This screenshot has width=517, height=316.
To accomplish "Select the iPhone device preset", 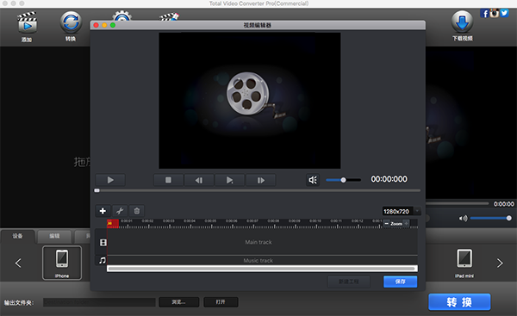I will 62,263.
